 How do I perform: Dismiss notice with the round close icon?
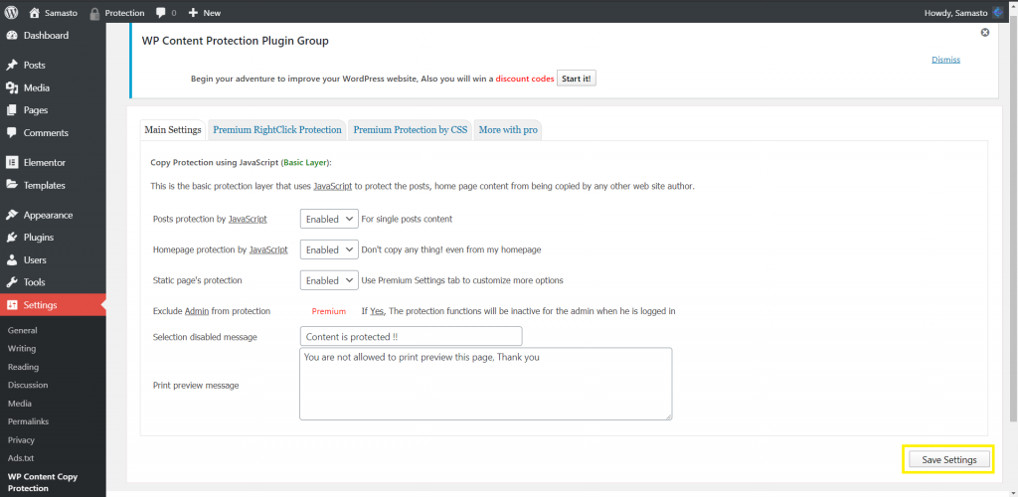(985, 33)
